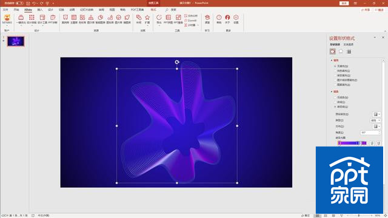Open the iSlide account avatar icon
388x218 pixels.
(x=7, y=18)
